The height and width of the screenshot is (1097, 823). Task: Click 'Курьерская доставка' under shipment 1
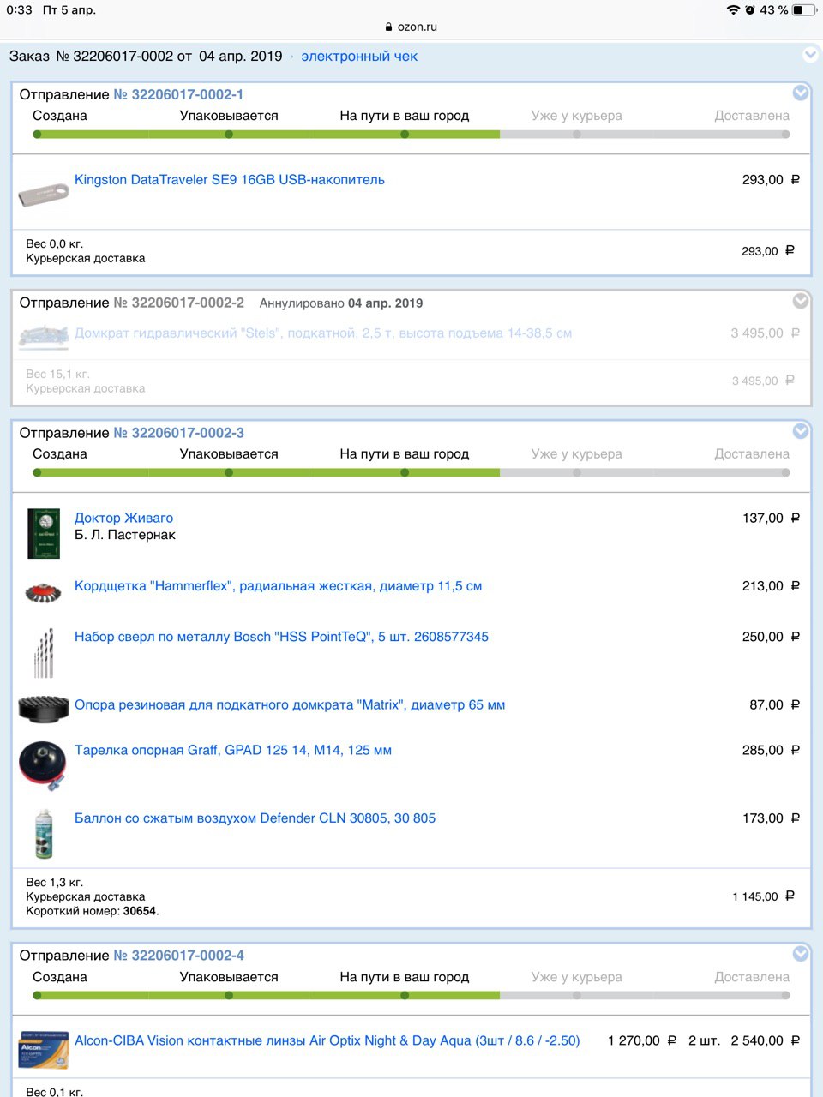click(x=86, y=259)
